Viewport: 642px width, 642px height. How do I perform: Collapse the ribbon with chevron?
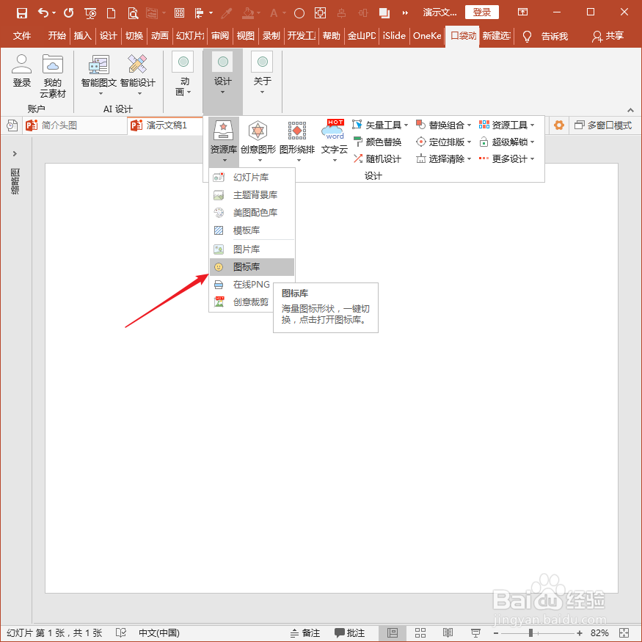pyautogui.click(x=630, y=110)
